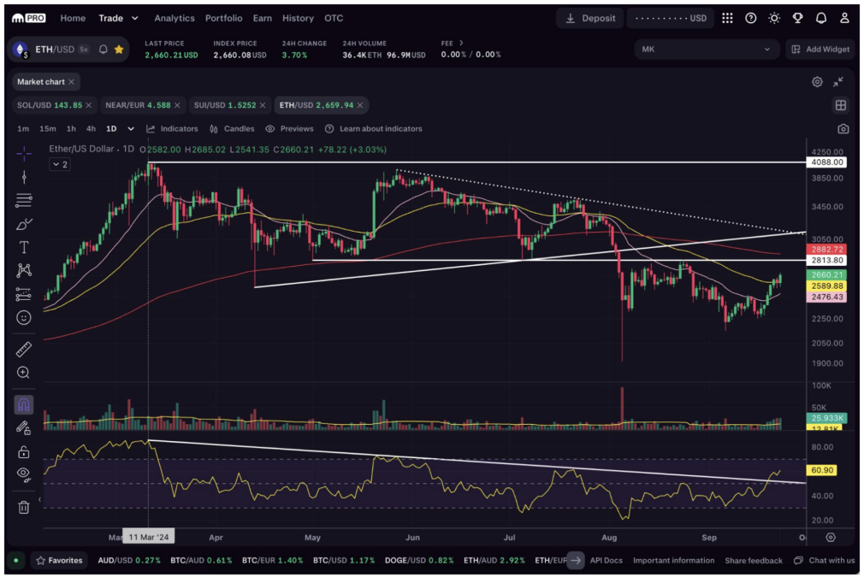
Task: Click the 4088.00 price level label
Action: coord(826,162)
